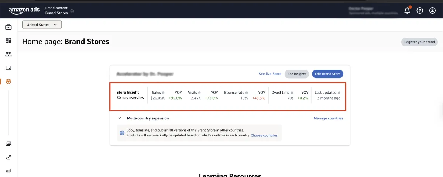This screenshot has width=443, height=177.
Task: Open the dashboard grid icon in sidebar
Action: click(x=8, y=41)
